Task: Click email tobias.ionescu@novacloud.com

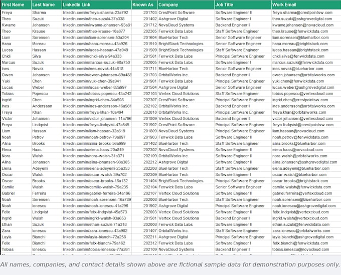Action: [x=306, y=249]
